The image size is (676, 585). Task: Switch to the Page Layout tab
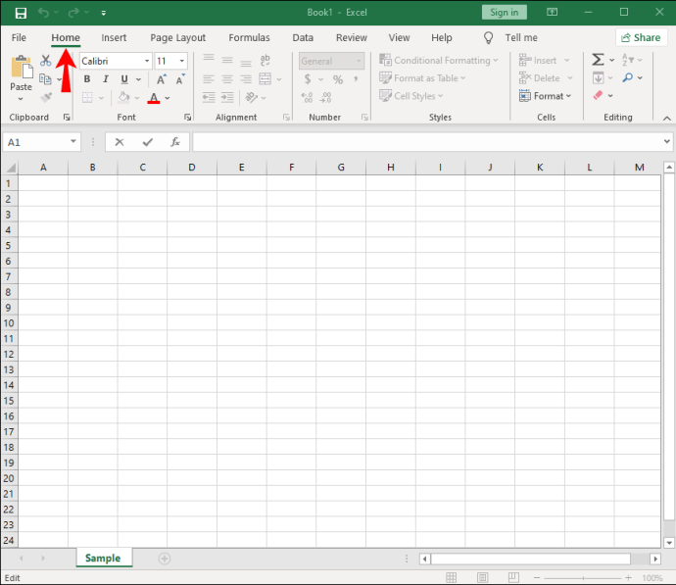coord(177,38)
